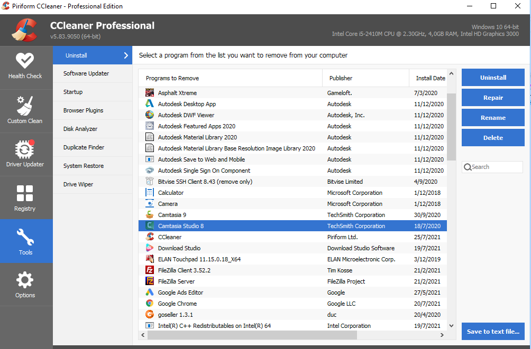Screen dimensions: 531x349
Task: Click the vertical scrollbar up arrow
Action: pyautogui.click(x=452, y=73)
